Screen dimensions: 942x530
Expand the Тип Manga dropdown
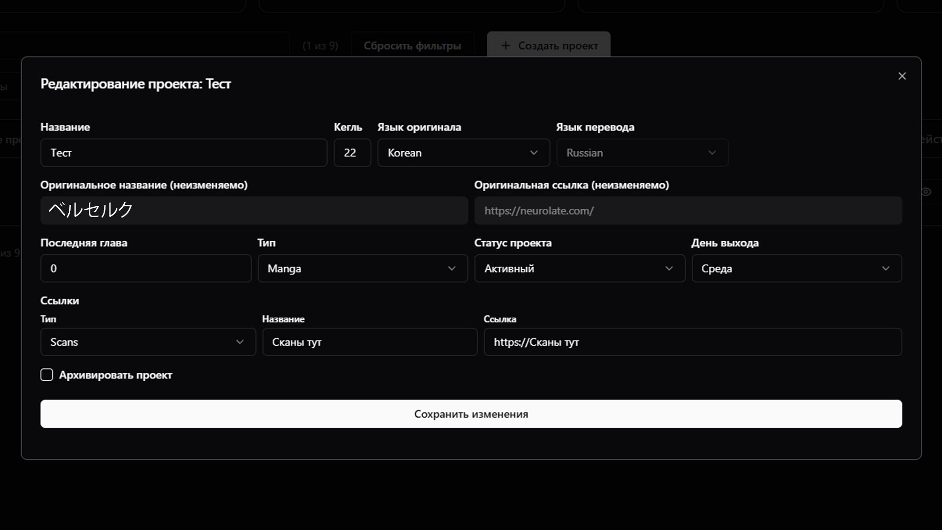click(362, 269)
